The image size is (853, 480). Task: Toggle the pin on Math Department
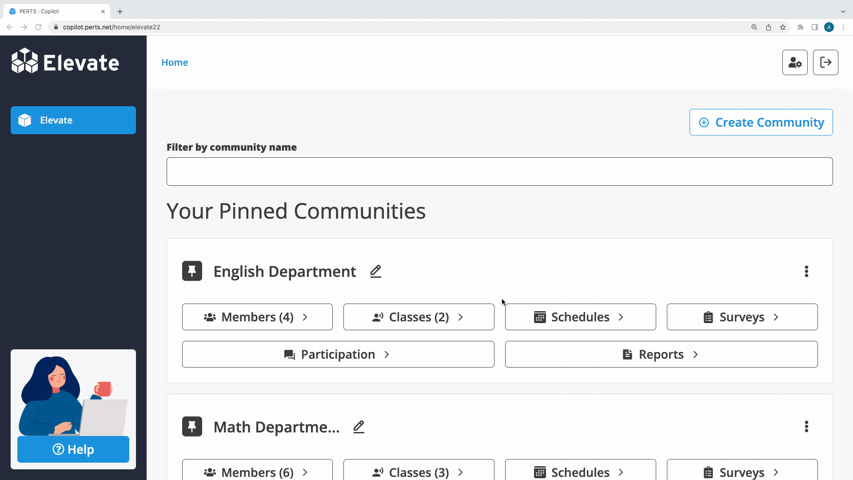click(x=192, y=427)
